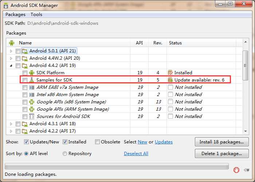The image size is (255, 182).
Task: Tick the Intel x86 Atom System Image checkbox
Action: tap(25, 95)
